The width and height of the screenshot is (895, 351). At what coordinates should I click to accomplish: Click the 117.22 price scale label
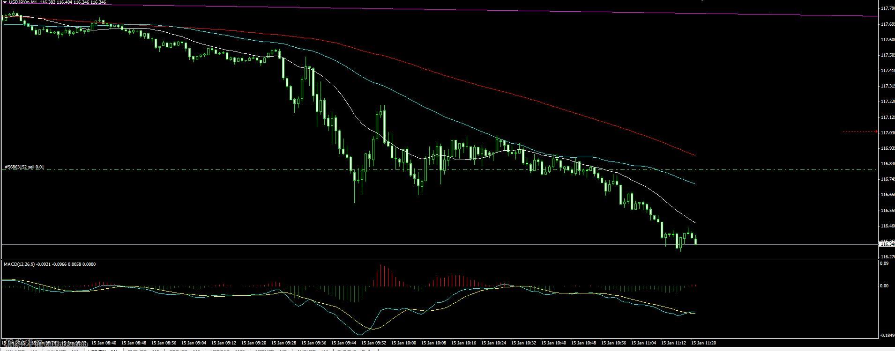[x=888, y=102]
